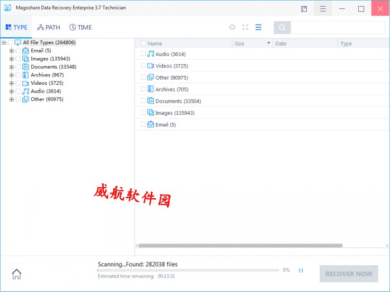Screen dimensions: 390x292
Task: Switch to the TYPE tab
Action: coord(16,27)
